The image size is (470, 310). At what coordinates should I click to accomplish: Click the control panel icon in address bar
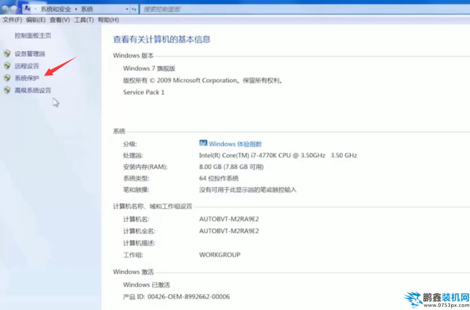27,8
